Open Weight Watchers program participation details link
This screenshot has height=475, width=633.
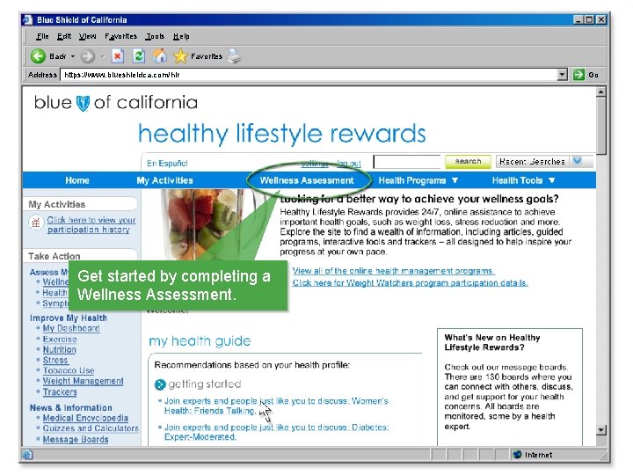coord(411,282)
